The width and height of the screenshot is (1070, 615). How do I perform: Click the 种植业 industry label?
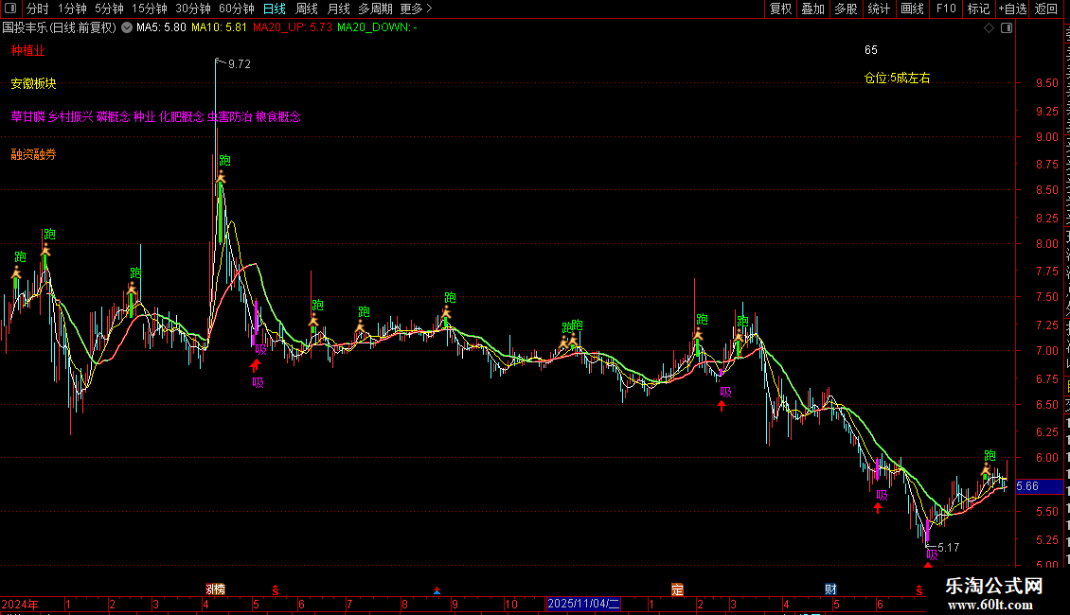click(28, 50)
